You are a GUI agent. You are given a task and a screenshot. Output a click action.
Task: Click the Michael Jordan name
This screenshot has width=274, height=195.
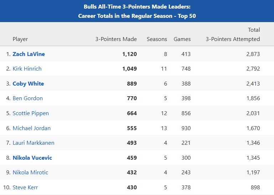pyautogui.click(x=31, y=128)
